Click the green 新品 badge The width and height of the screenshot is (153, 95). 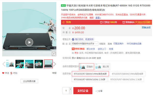tap(63, 6)
